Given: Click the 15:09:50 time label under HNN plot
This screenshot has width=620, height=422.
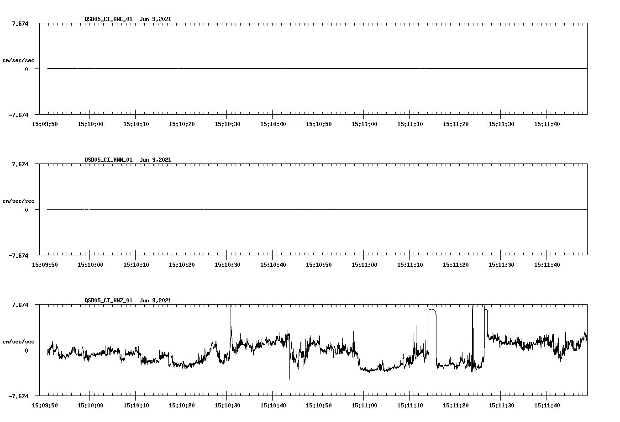Looking at the screenshot, I should click(x=45, y=264).
